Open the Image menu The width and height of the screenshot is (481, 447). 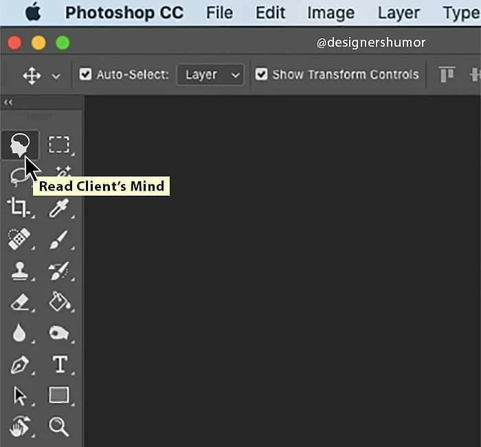pos(331,13)
